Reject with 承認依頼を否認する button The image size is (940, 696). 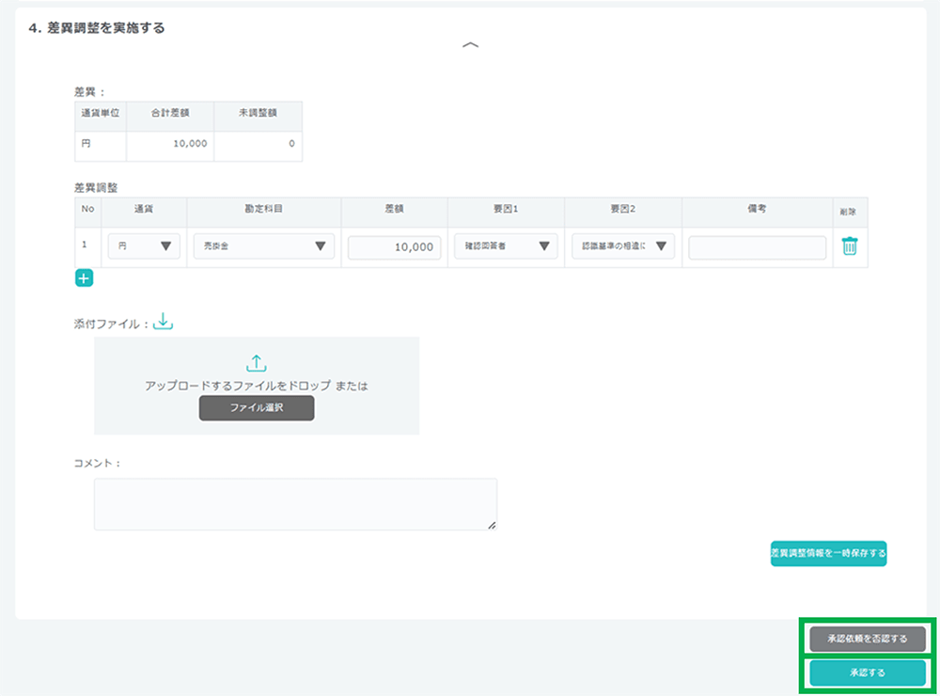[867, 640]
